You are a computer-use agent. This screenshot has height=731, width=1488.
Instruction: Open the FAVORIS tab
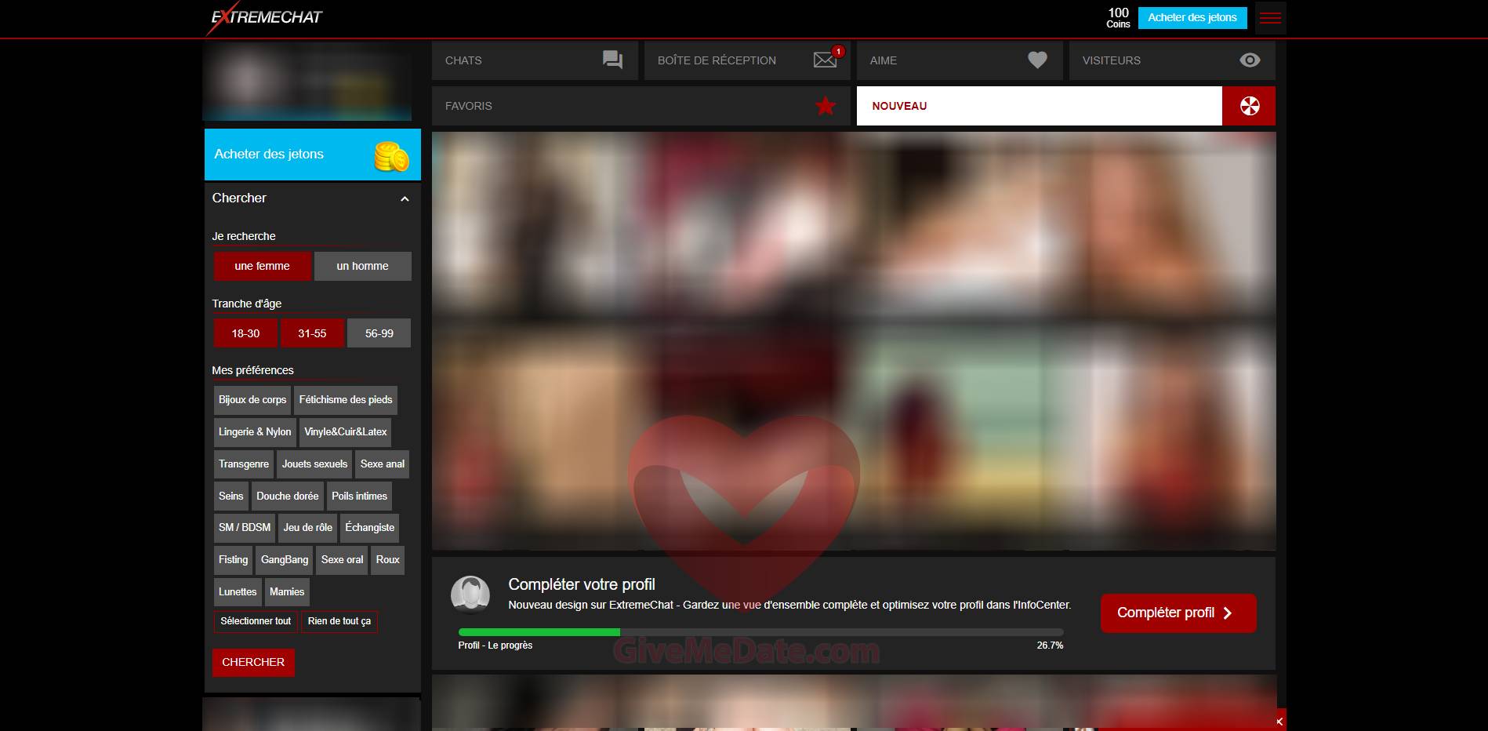point(641,106)
